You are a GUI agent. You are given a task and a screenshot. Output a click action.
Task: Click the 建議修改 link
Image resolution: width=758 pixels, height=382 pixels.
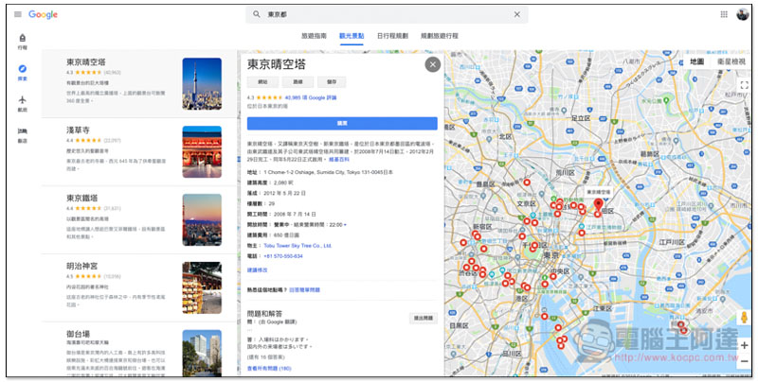point(257,270)
